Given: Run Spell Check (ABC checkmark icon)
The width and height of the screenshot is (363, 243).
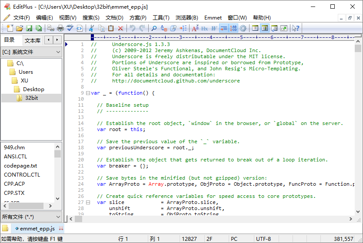Looking at the screenshot, I should 70,28.
